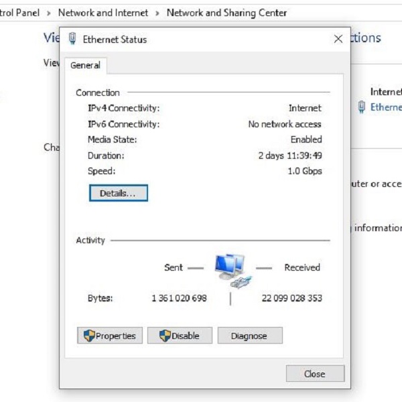402x402 pixels.
Task: Close the Ethernet Status dialog with X
Action: (x=338, y=39)
